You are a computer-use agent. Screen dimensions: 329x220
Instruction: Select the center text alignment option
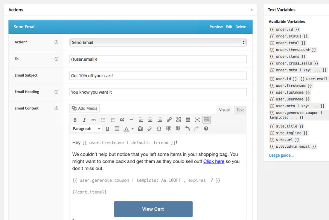coord(150,120)
